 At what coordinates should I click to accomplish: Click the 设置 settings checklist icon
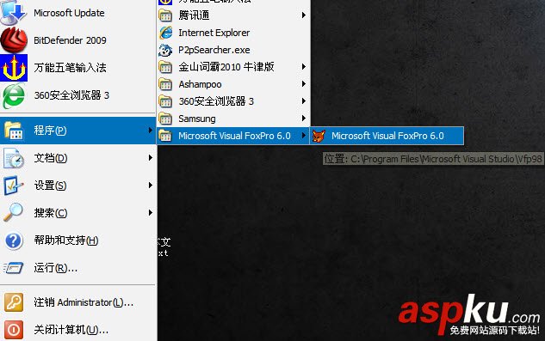(14, 186)
